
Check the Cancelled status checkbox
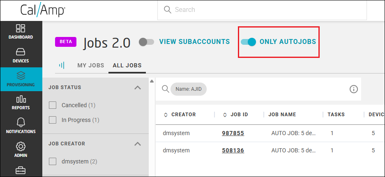(x=53, y=105)
